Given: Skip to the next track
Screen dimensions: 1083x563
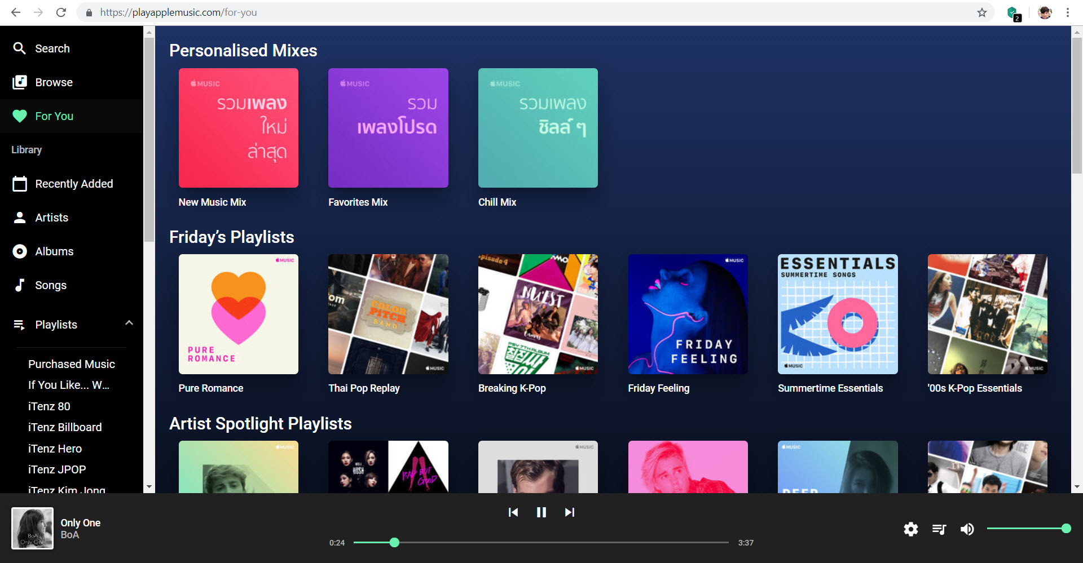Looking at the screenshot, I should [569, 512].
